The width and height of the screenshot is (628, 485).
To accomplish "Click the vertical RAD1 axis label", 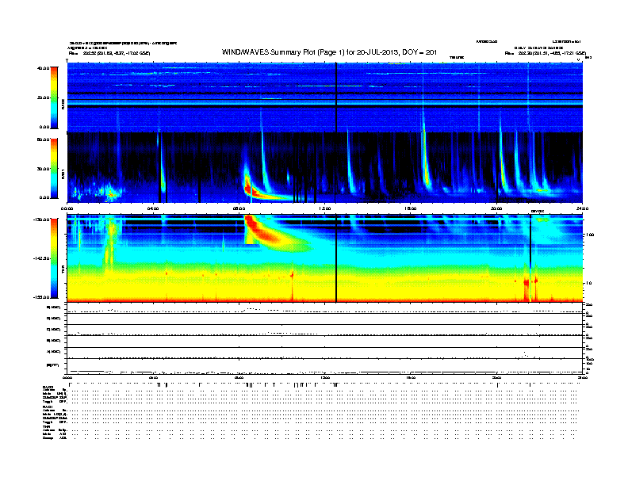I will 63,174.
